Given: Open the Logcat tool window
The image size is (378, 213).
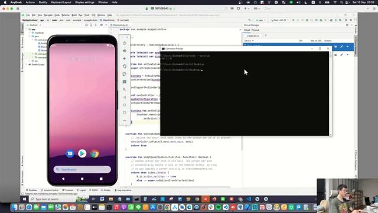Looking at the screenshot, I should [82, 191].
